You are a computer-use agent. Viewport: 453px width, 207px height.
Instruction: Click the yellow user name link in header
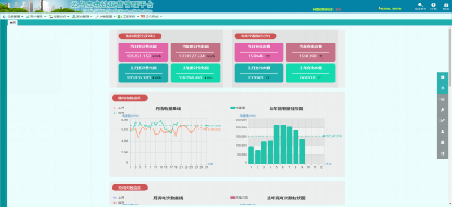[390, 8]
